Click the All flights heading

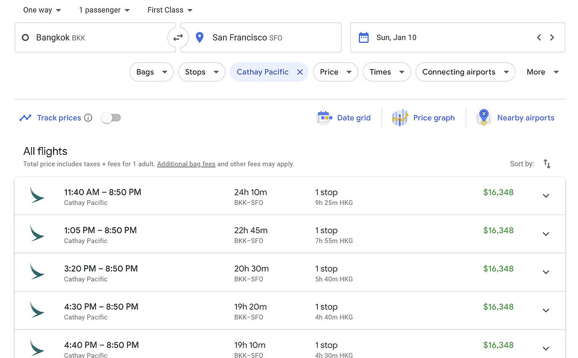coord(45,151)
